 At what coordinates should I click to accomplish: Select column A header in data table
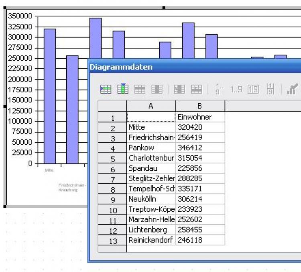click(151, 106)
